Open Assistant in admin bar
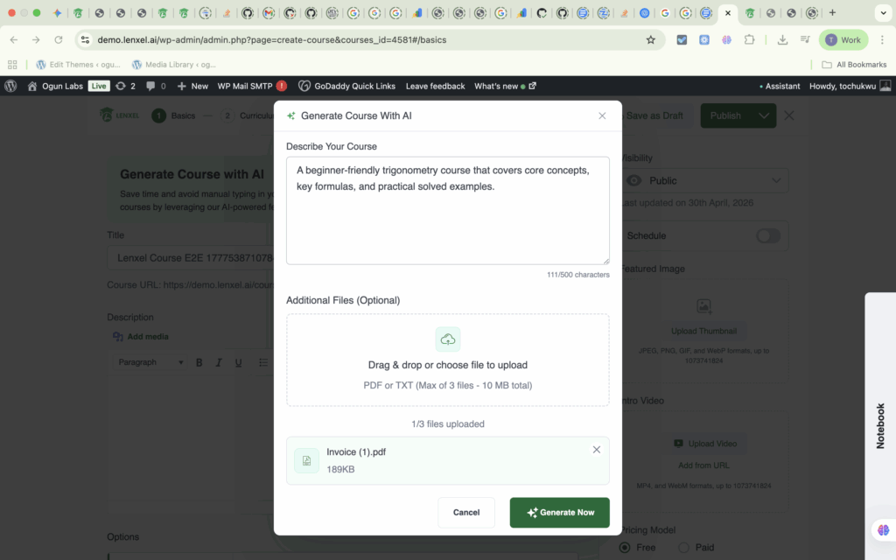The image size is (896, 560). coord(780,86)
